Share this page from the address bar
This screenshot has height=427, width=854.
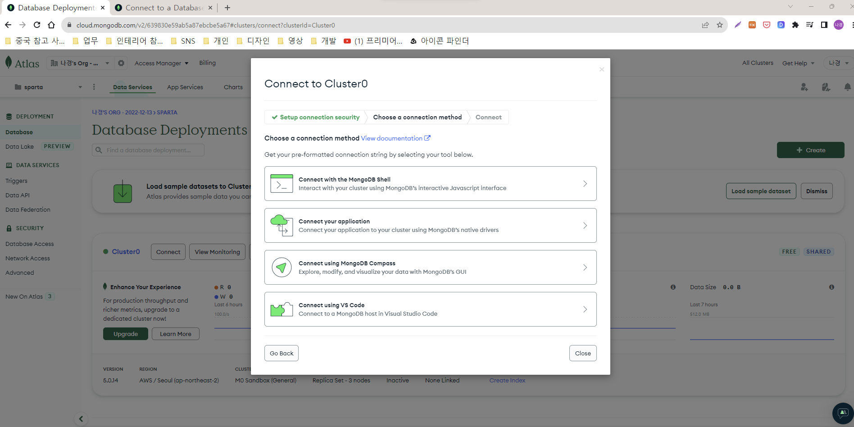pos(705,25)
